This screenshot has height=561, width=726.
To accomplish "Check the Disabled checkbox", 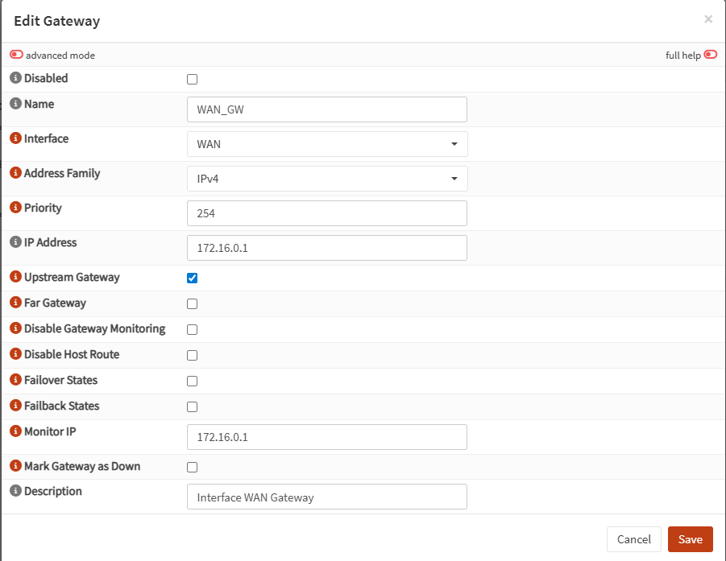I will pyautogui.click(x=192, y=78).
